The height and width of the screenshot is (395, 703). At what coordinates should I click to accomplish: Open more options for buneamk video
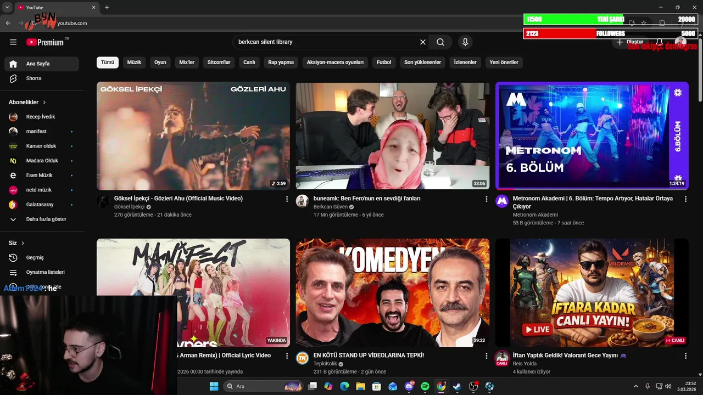tap(486, 199)
